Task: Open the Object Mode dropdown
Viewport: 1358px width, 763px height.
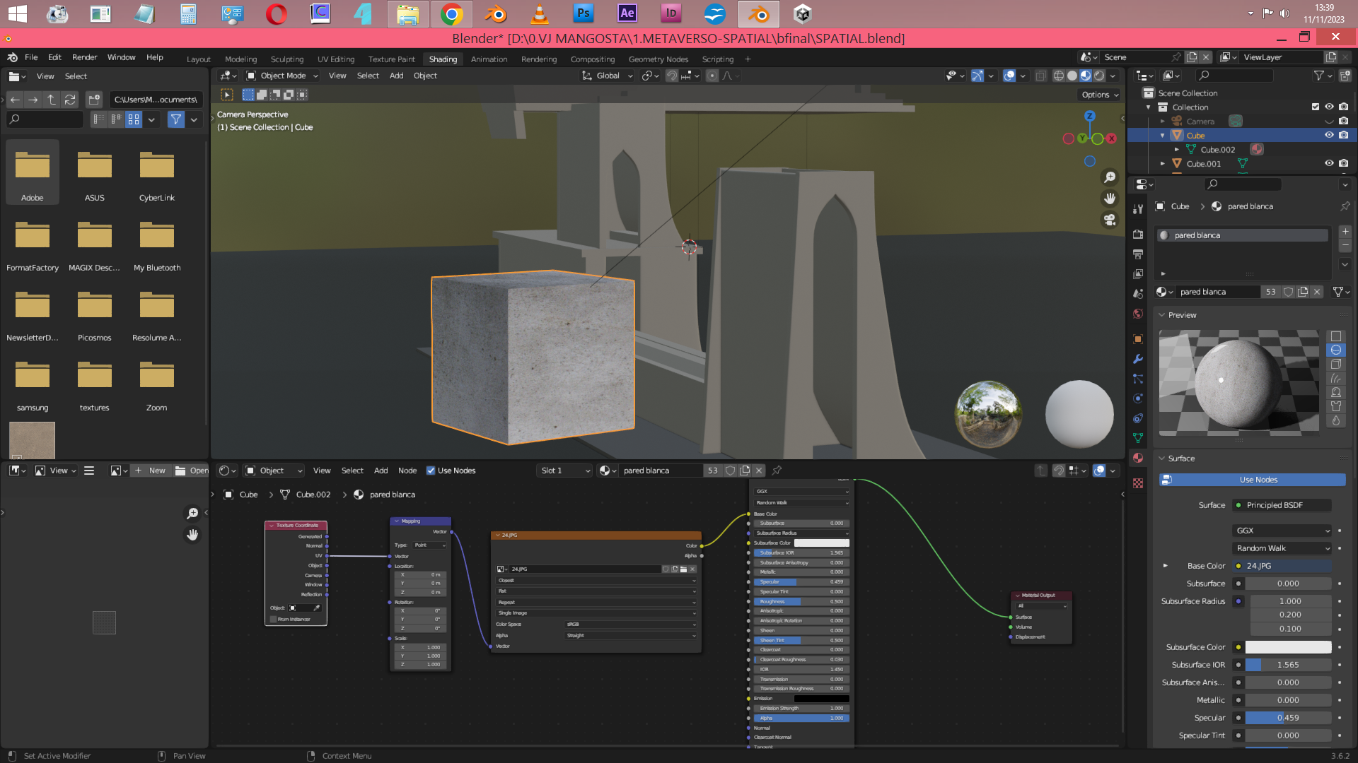Action: click(282, 76)
